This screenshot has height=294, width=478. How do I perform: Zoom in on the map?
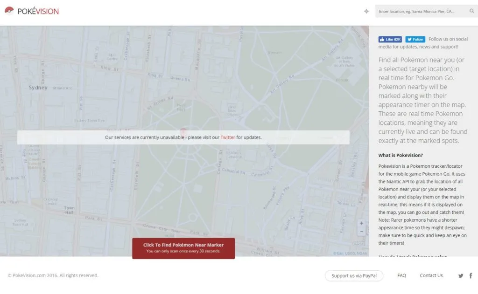(361, 223)
